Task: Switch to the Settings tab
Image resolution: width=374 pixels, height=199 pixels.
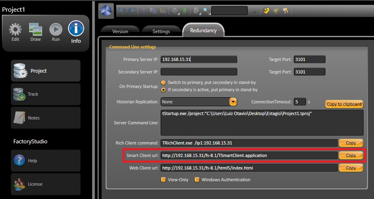Action: (161, 31)
